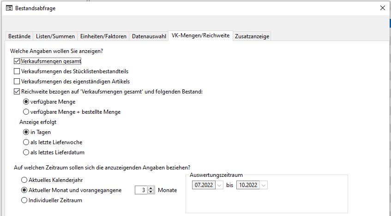Select Aktuelles Kalenderjahr radio button
Image resolution: width=391 pixels, height=216 pixels.
point(24,180)
